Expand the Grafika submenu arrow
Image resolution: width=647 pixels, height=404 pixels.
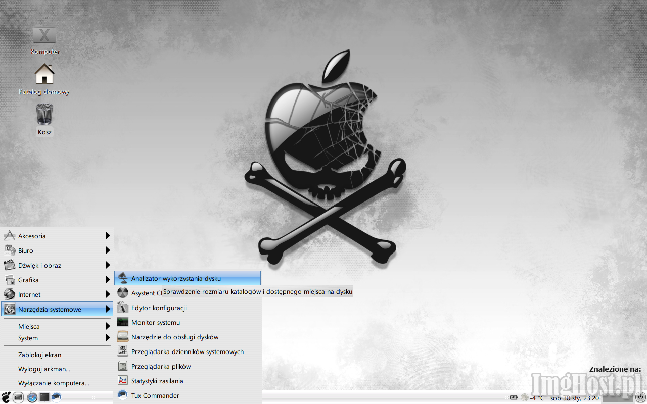click(108, 280)
